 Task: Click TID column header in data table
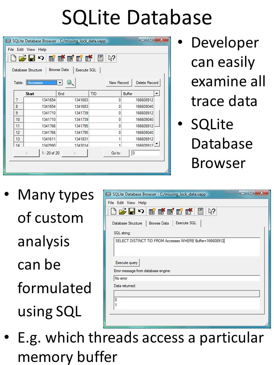(x=105, y=94)
